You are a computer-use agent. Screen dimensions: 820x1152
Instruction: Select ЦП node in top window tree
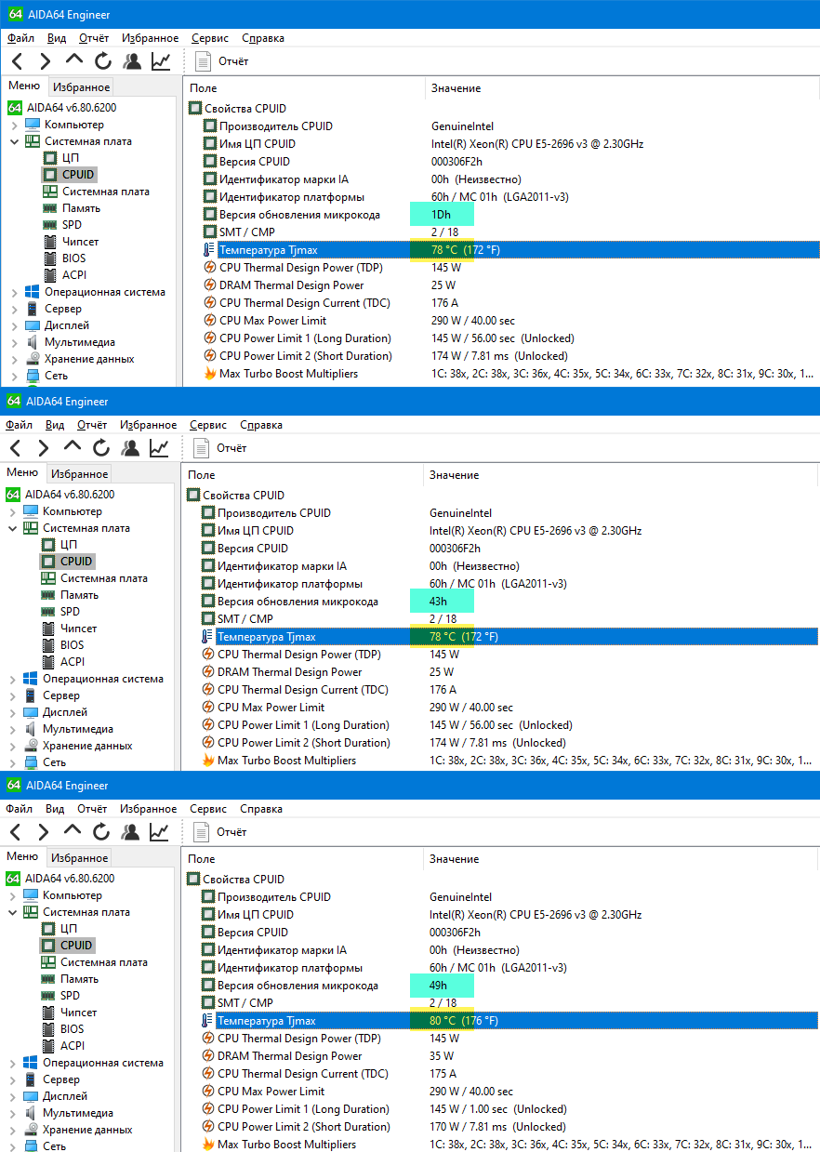click(x=71, y=158)
